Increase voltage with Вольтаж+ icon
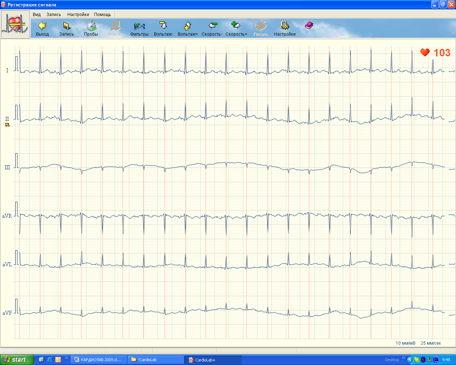Viewport: 456px width, 365px height. coord(188,26)
